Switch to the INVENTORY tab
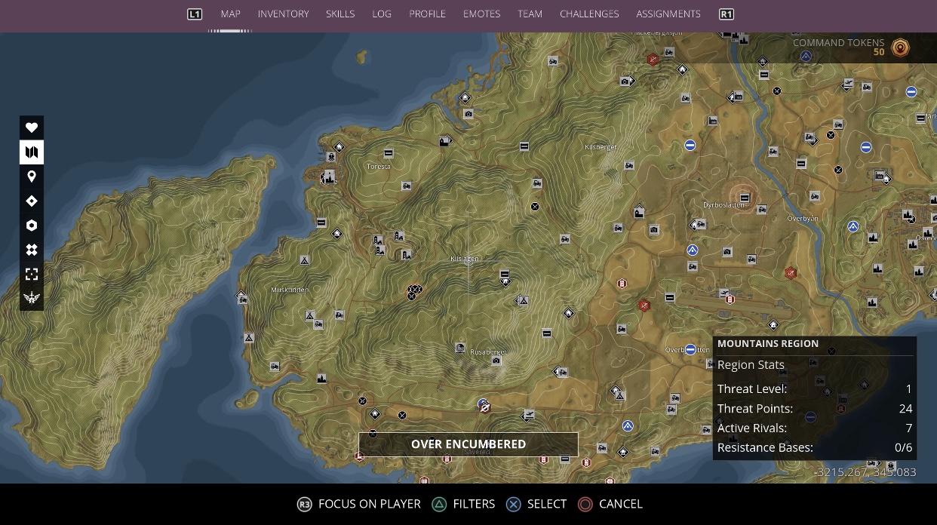Viewport: 937px width, 525px height. click(x=283, y=14)
